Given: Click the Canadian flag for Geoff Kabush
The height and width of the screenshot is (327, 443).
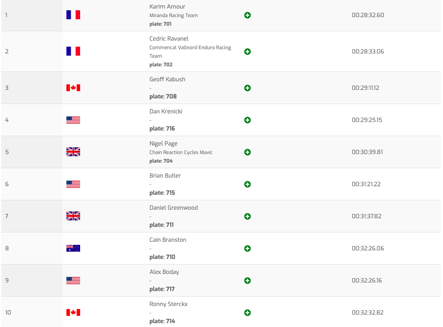Looking at the screenshot, I should 73,88.
